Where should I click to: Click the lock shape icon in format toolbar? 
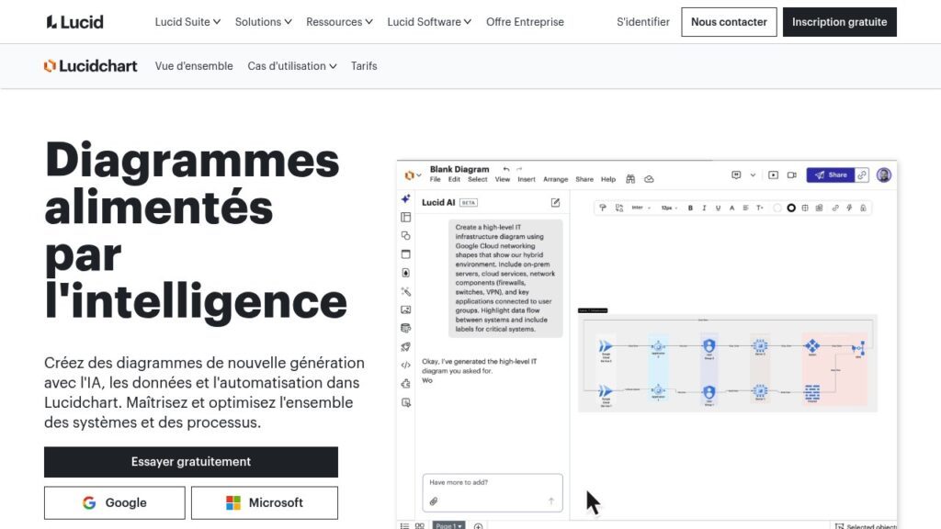pos(863,208)
